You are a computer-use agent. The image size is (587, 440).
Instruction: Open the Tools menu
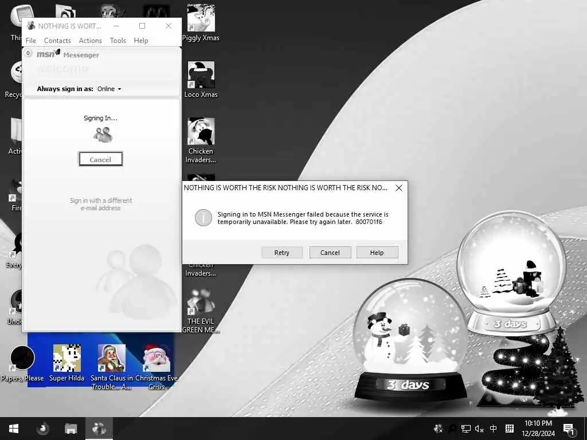point(118,41)
